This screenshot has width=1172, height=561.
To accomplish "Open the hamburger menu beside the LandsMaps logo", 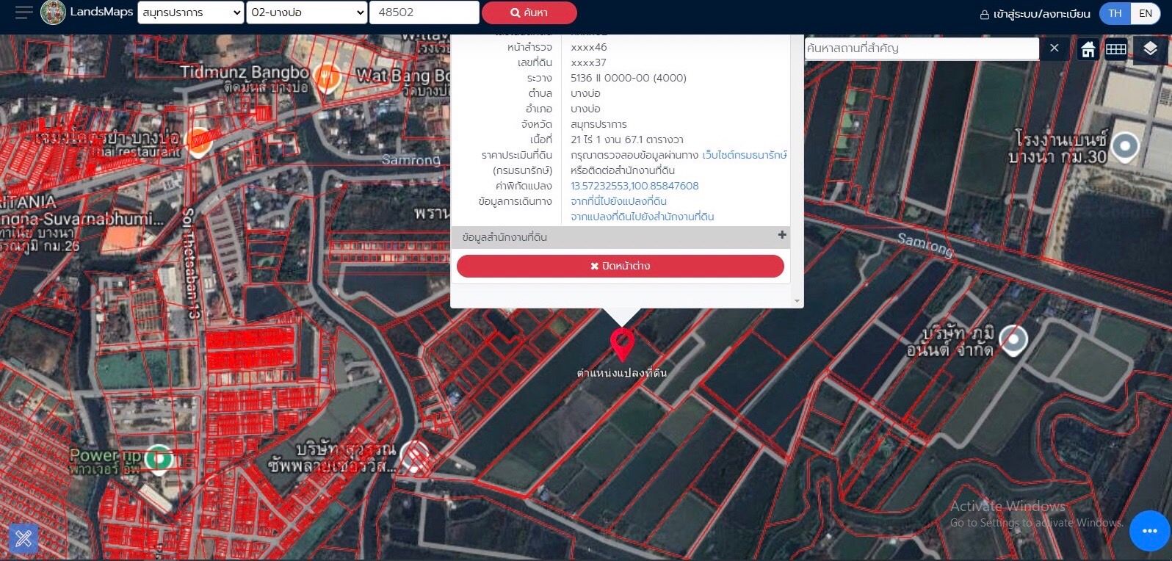I will [23, 12].
